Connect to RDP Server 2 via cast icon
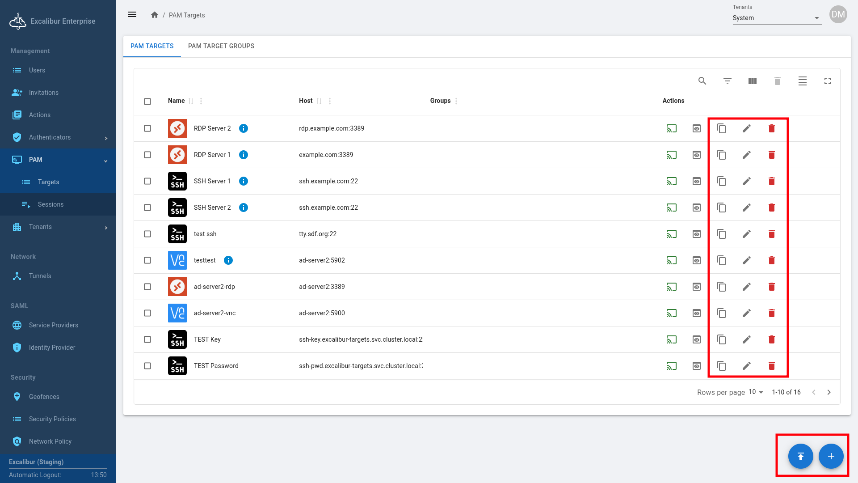The height and width of the screenshot is (483, 858). click(671, 129)
